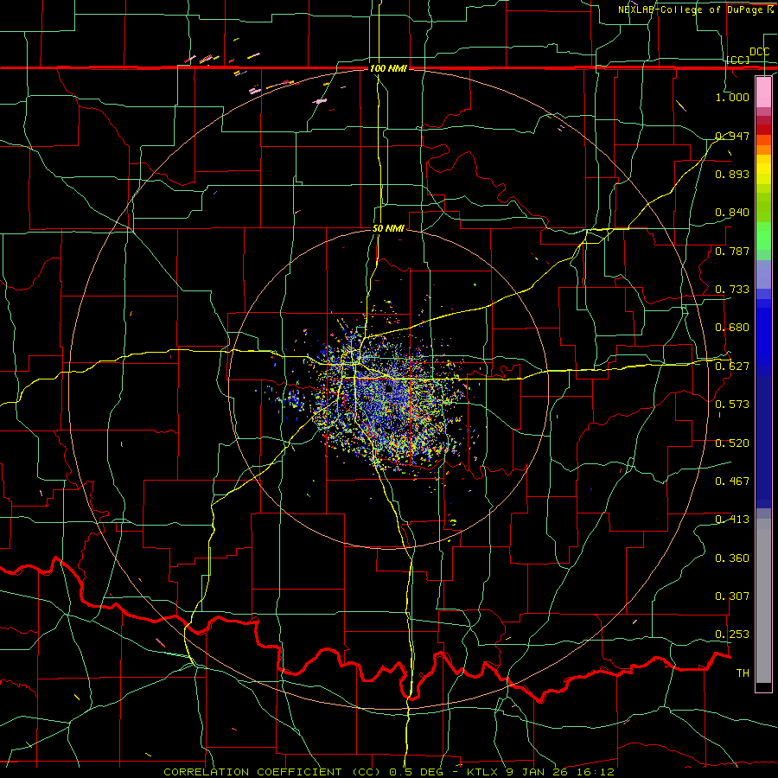Click the 0.307 scale value
The width and height of the screenshot is (778, 778).
732,596
